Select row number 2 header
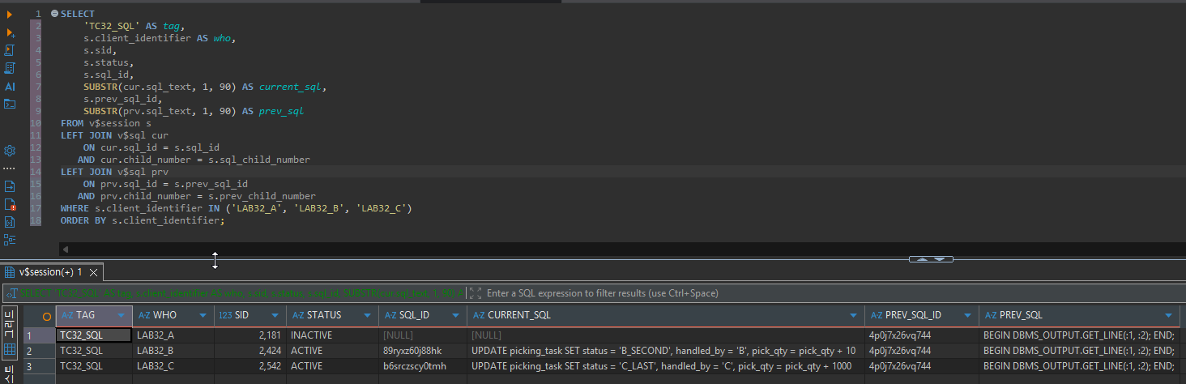This screenshot has height=384, width=1186. (x=39, y=351)
